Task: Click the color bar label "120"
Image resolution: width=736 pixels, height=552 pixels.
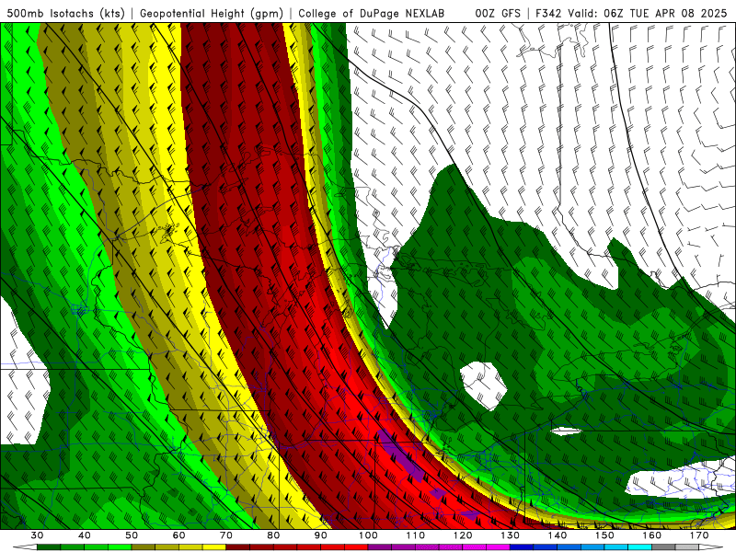Action: click(464, 535)
